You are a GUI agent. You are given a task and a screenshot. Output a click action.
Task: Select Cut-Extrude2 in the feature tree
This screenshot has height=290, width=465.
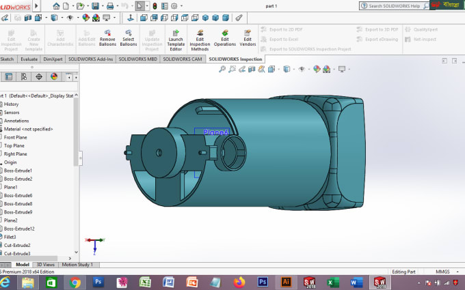click(17, 245)
